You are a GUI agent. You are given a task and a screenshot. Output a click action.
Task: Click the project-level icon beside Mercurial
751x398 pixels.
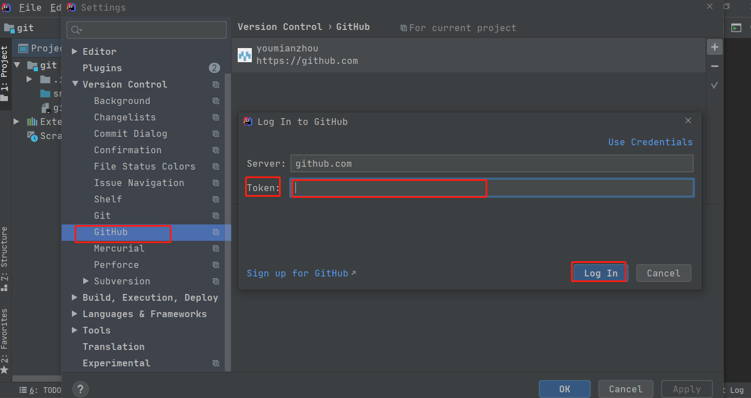pos(216,248)
